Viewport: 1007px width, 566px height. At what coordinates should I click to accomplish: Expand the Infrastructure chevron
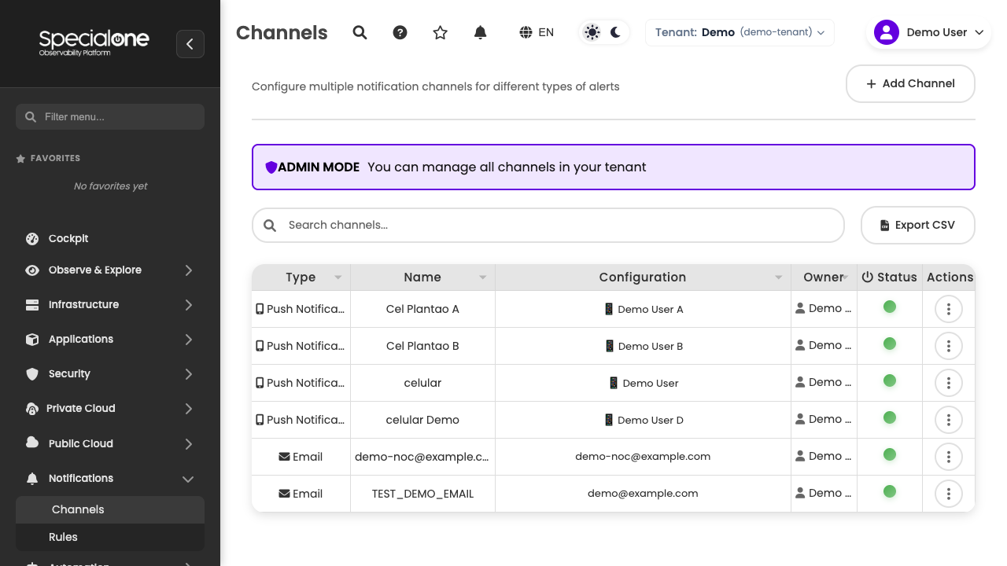tap(189, 304)
